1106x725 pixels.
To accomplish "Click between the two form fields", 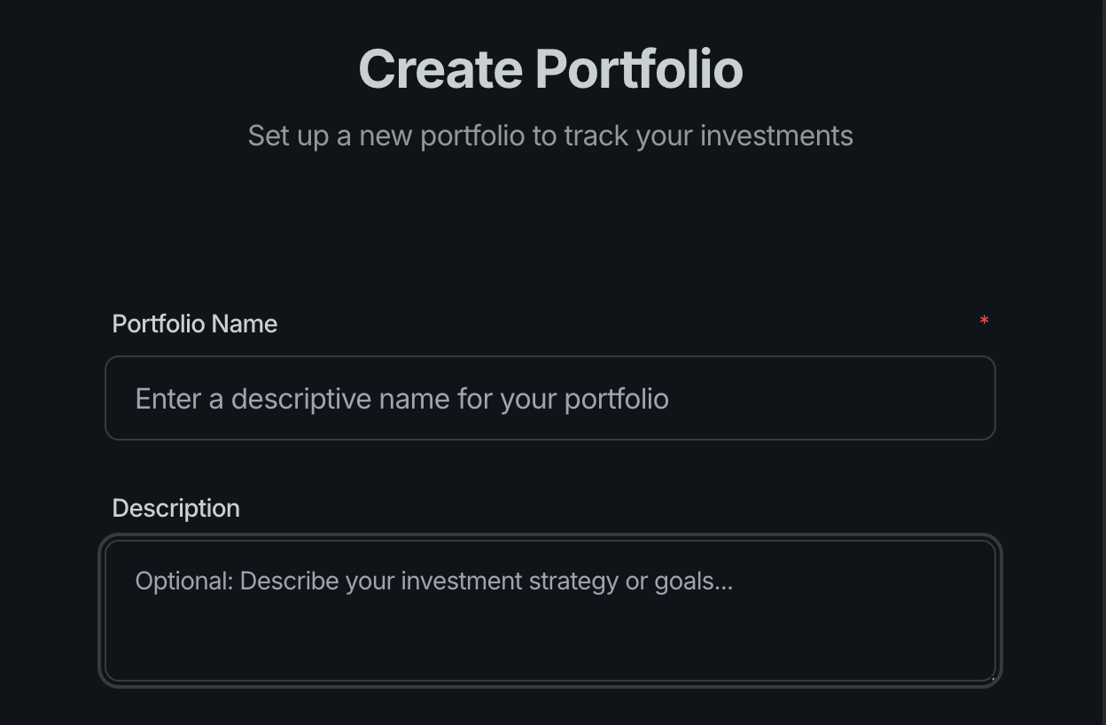I will click(x=550, y=465).
